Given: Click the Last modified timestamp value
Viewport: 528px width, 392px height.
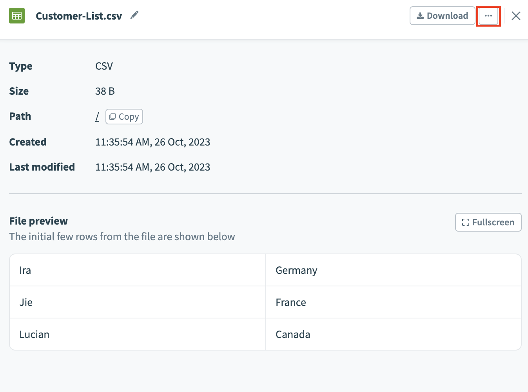Looking at the screenshot, I should [152, 167].
